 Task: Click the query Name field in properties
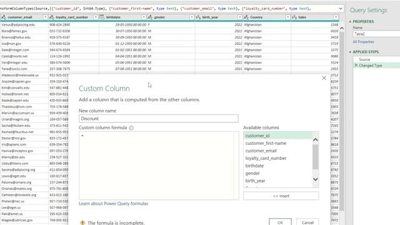pyautogui.click(x=376, y=34)
